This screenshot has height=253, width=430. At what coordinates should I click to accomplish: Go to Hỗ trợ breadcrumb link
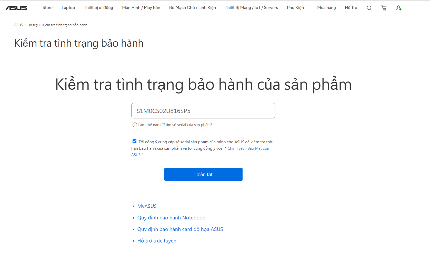coord(33,25)
